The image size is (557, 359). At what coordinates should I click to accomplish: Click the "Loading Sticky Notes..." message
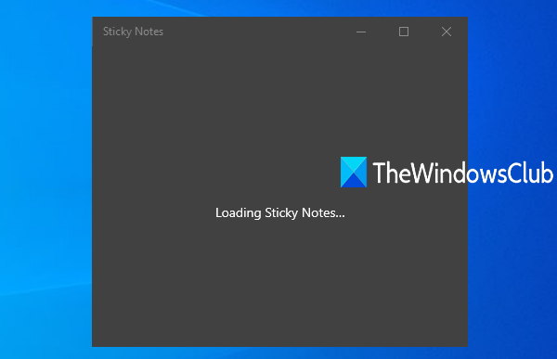(x=280, y=212)
